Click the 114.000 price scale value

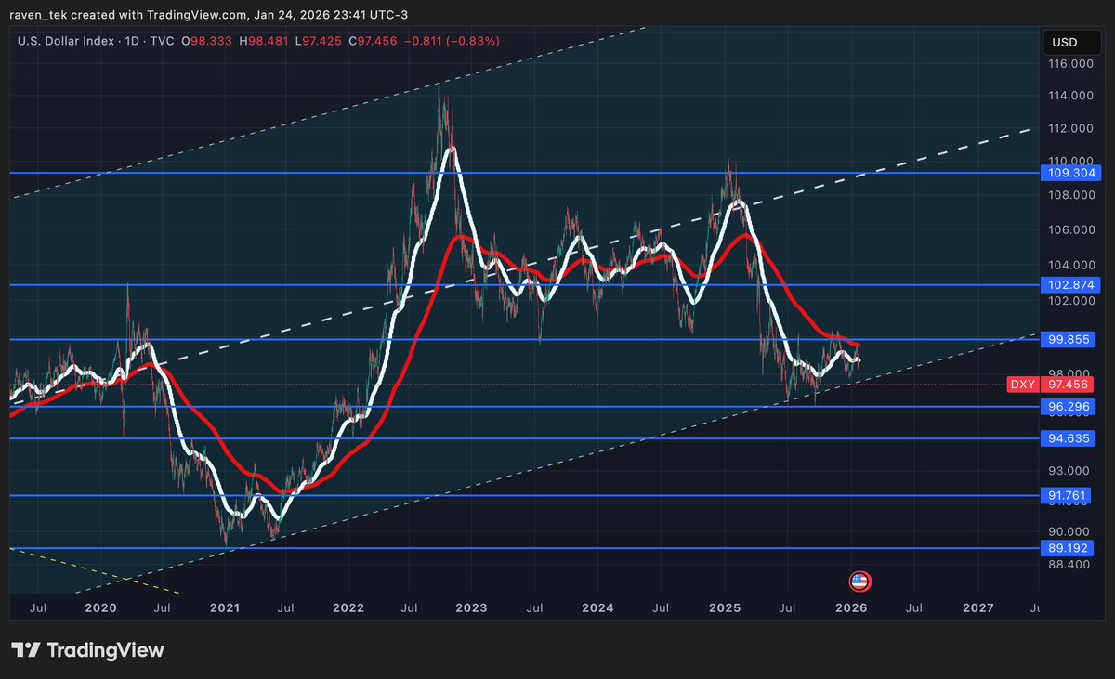click(1070, 96)
